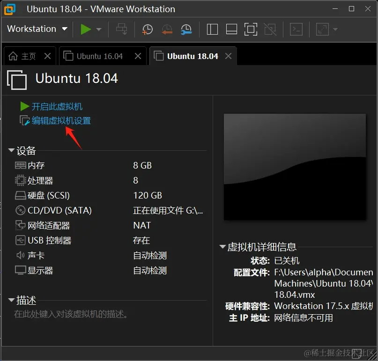Enter full screen mode icon

[251, 29]
